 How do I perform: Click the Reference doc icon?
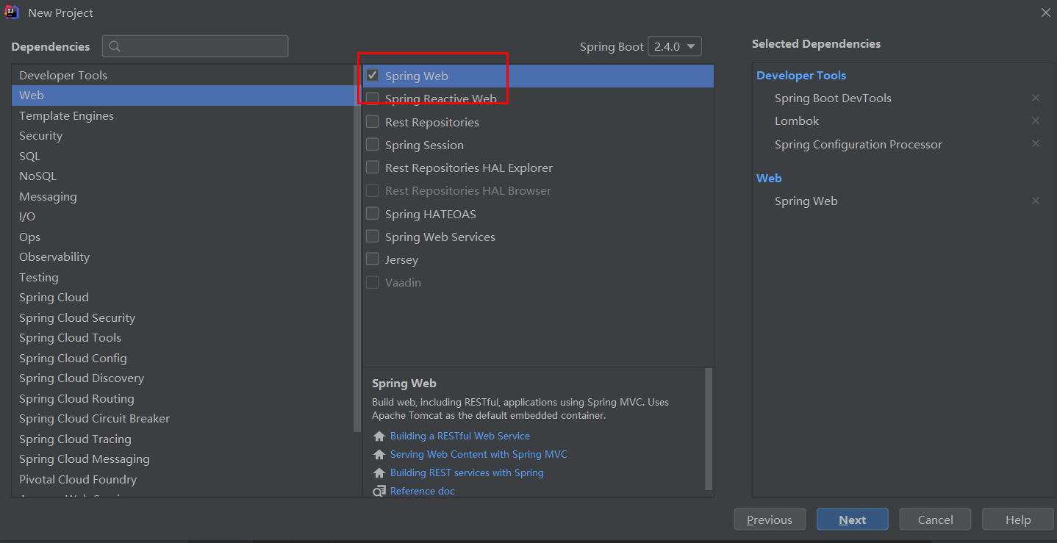379,491
